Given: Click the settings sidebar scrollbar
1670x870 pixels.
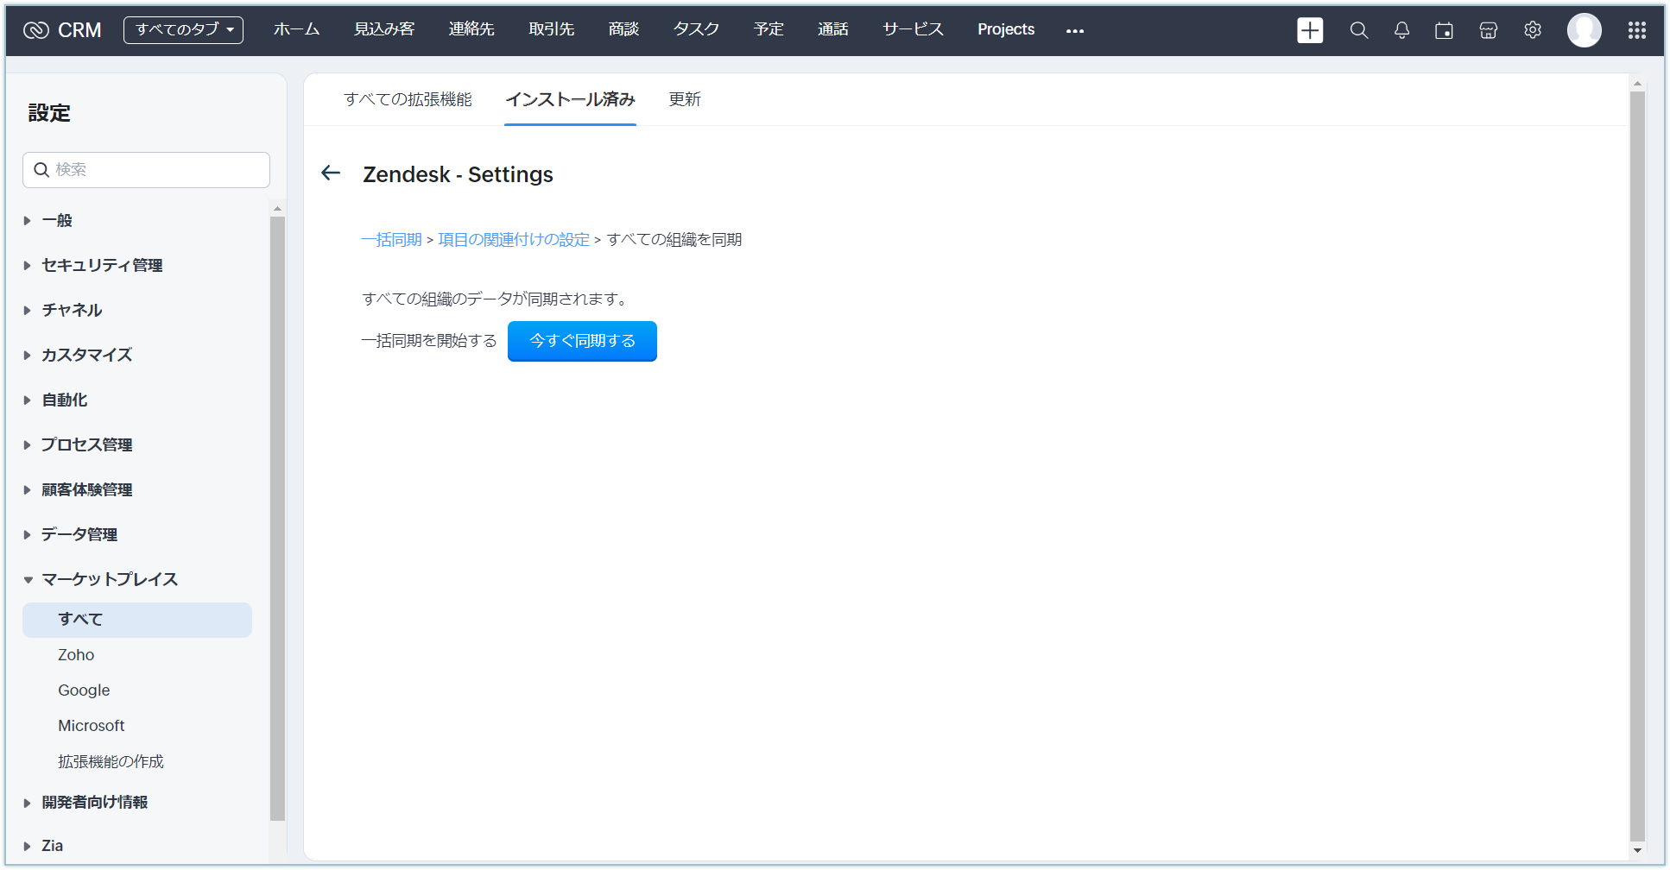Looking at the screenshot, I should pyautogui.click(x=277, y=518).
